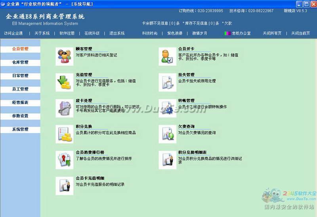This screenshot has height=217, width=317.
Task: Click the 眼镜店 V8.5.3 version text
Action: click(295, 11)
